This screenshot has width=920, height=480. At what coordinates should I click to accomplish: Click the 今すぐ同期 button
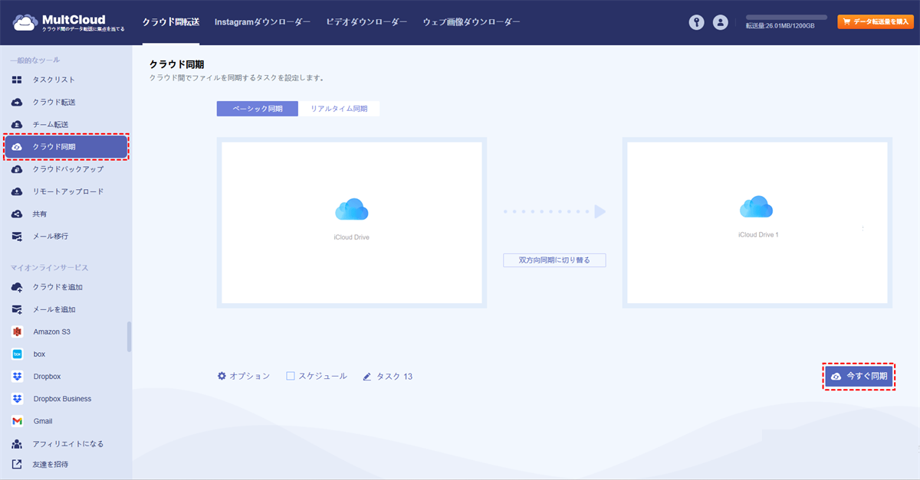tap(859, 377)
